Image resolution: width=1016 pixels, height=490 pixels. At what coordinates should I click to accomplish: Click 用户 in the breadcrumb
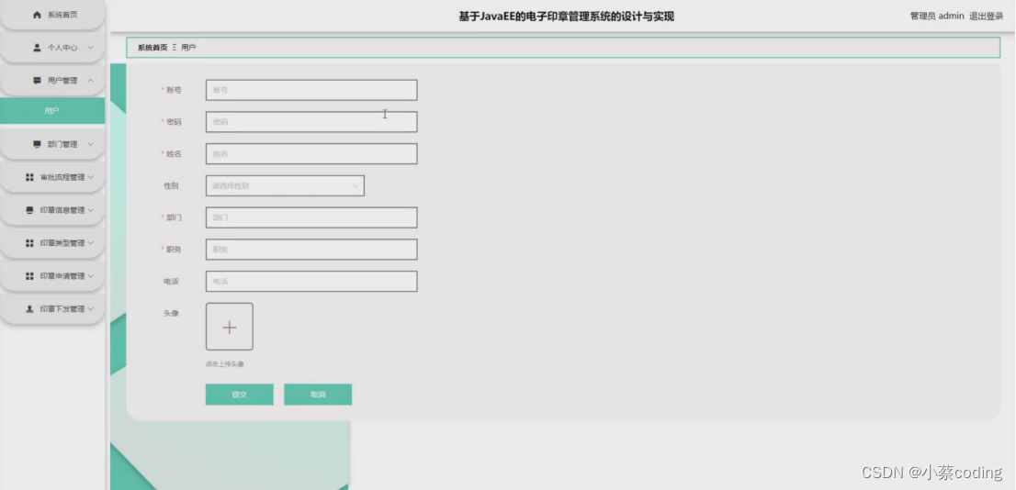[188, 47]
